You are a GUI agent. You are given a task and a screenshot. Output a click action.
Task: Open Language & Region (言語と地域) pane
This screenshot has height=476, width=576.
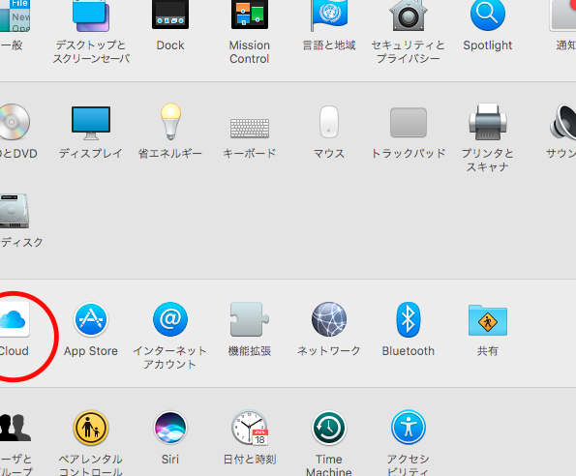tap(329, 15)
